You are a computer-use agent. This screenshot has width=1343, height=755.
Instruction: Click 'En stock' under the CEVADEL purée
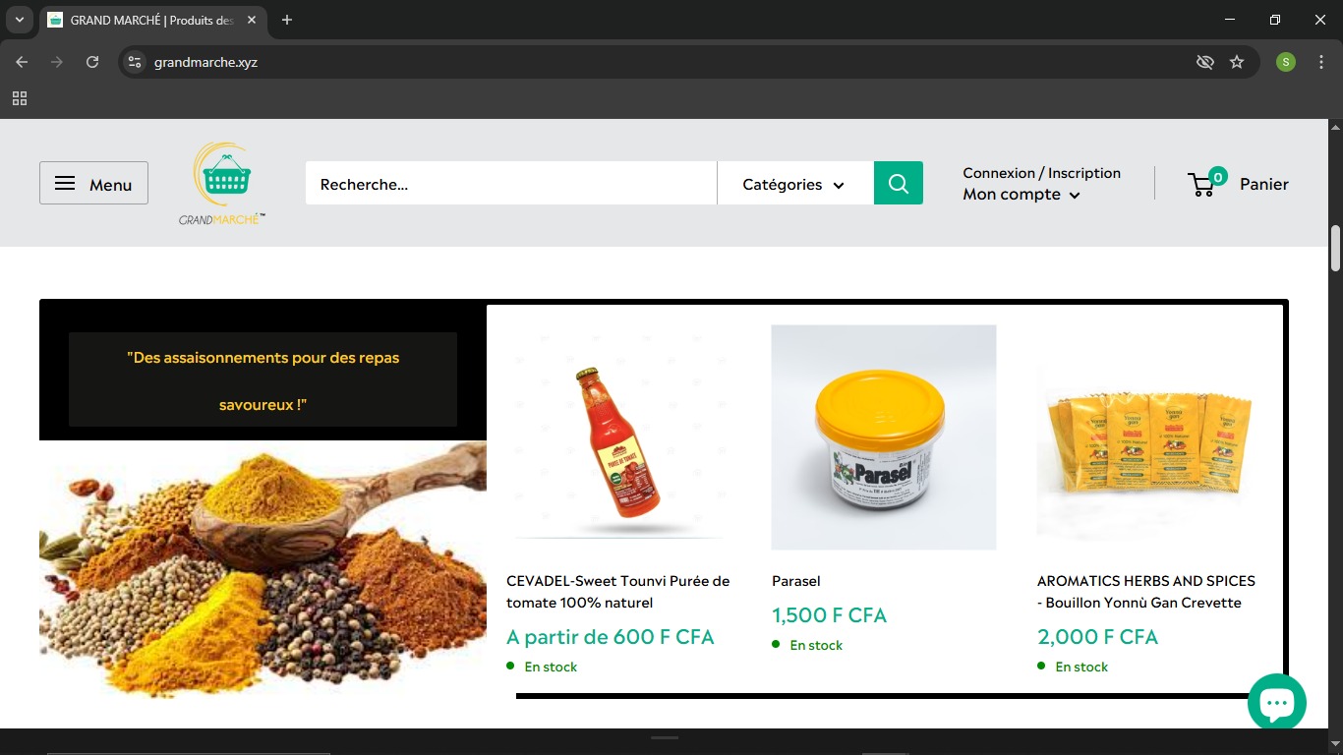551,667
